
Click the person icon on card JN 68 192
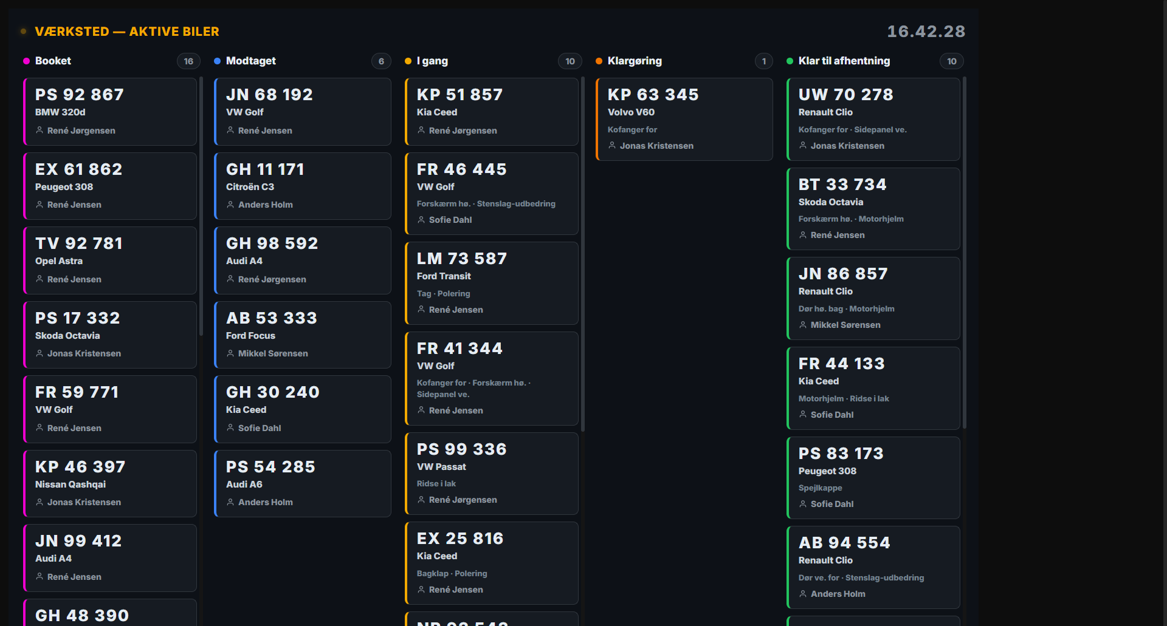(230, 131)
